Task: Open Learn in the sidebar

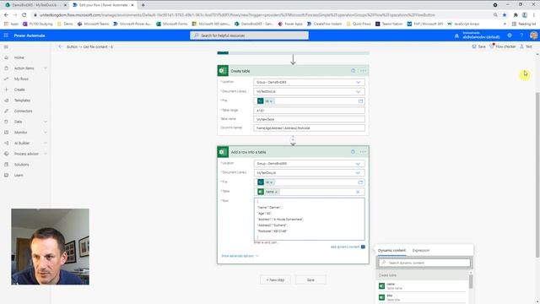Action: tap(19, 175)
